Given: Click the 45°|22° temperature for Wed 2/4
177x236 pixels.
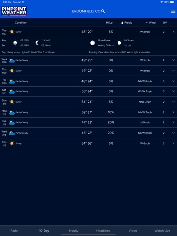Looking at the screenshot, I should pos(87,133).
